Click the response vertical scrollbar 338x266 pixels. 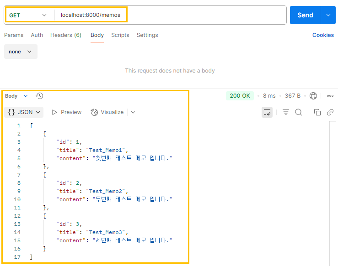pyautogui.click(x=333, y=193)
